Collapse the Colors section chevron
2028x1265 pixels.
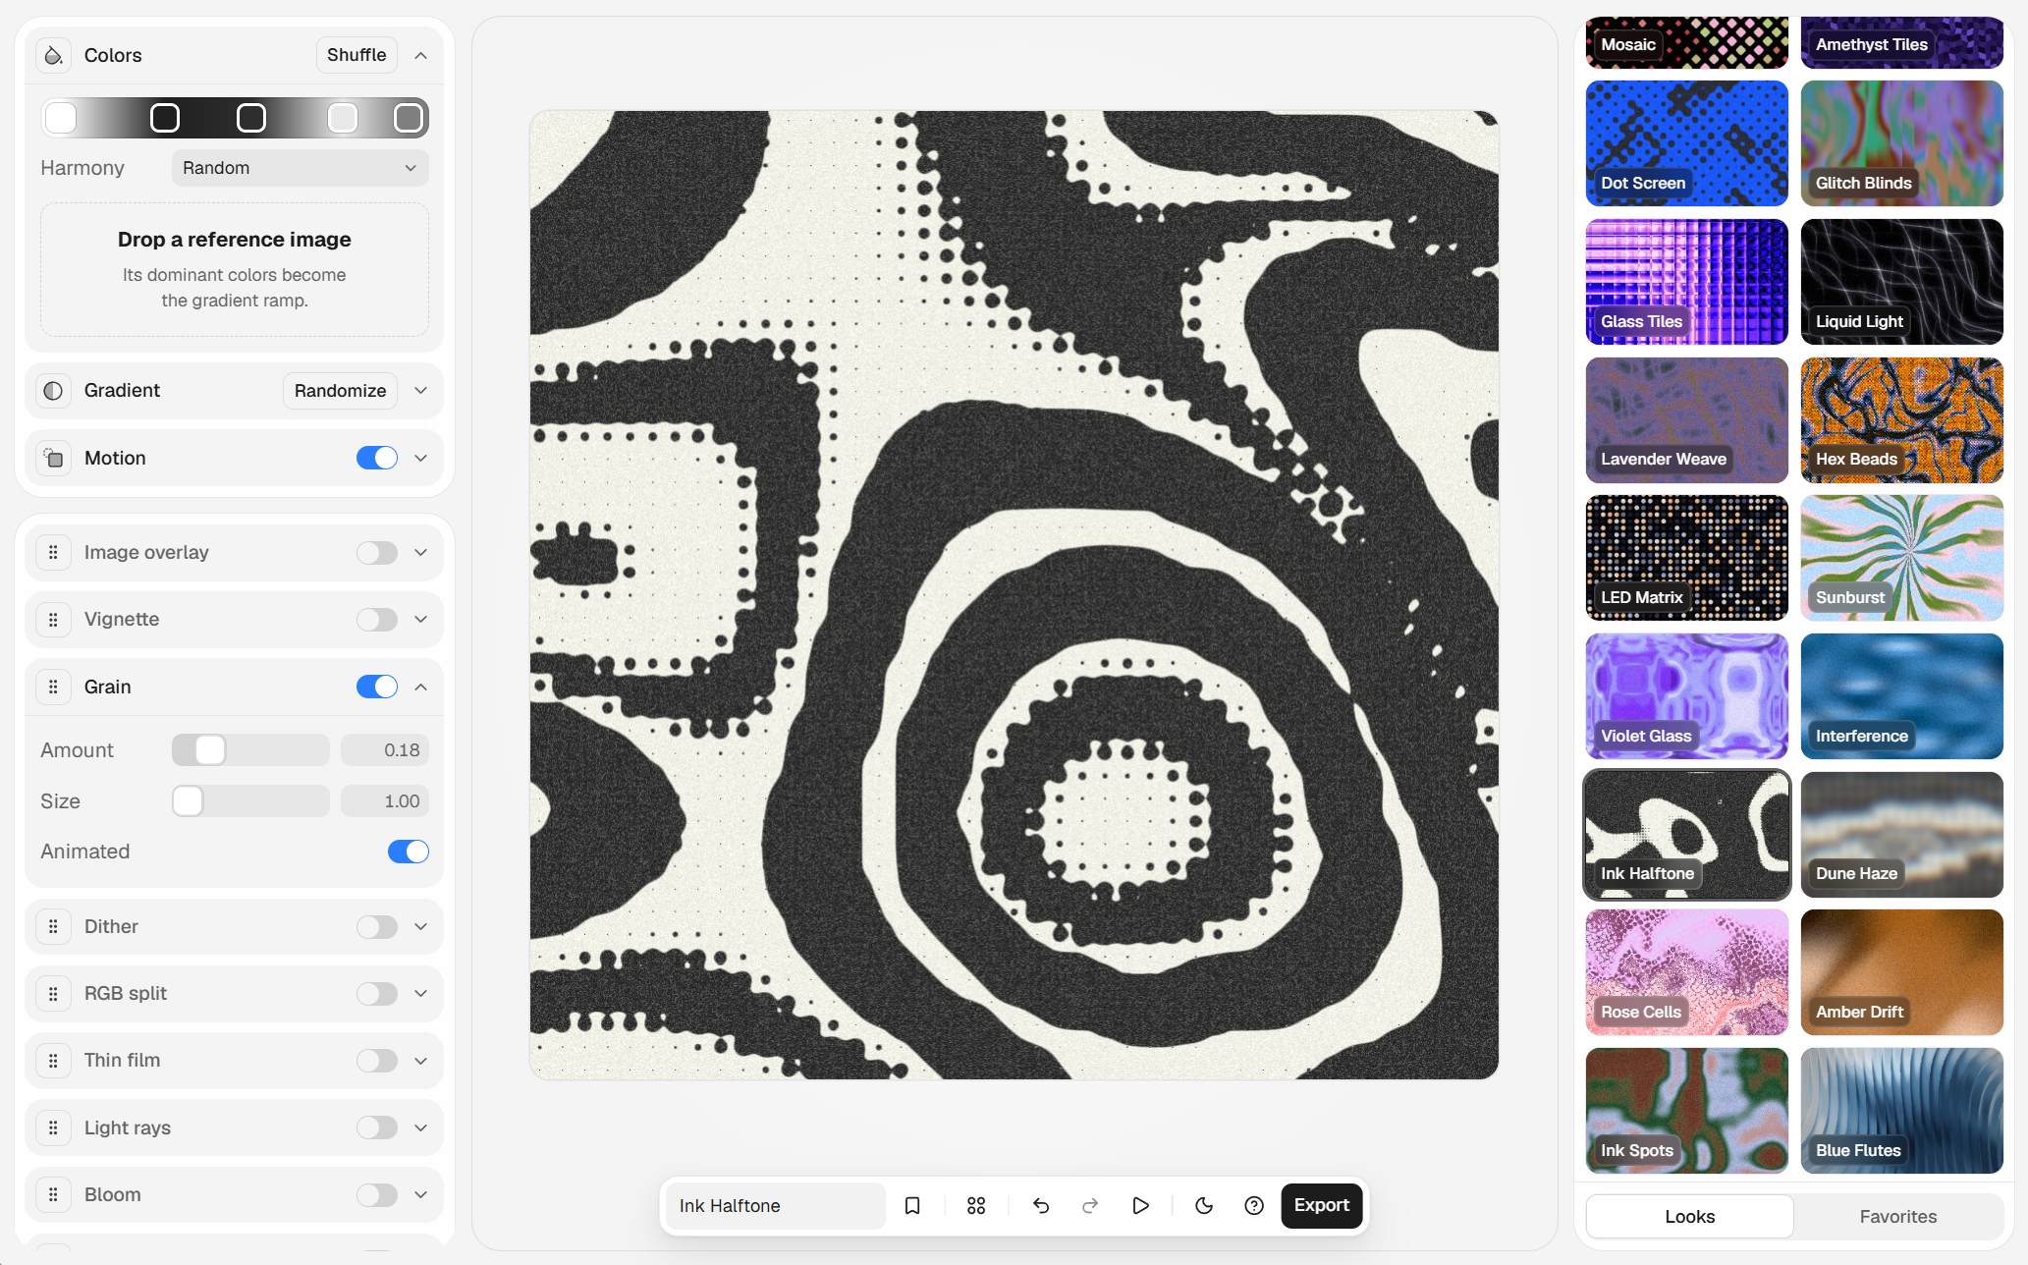pos(421,56)
